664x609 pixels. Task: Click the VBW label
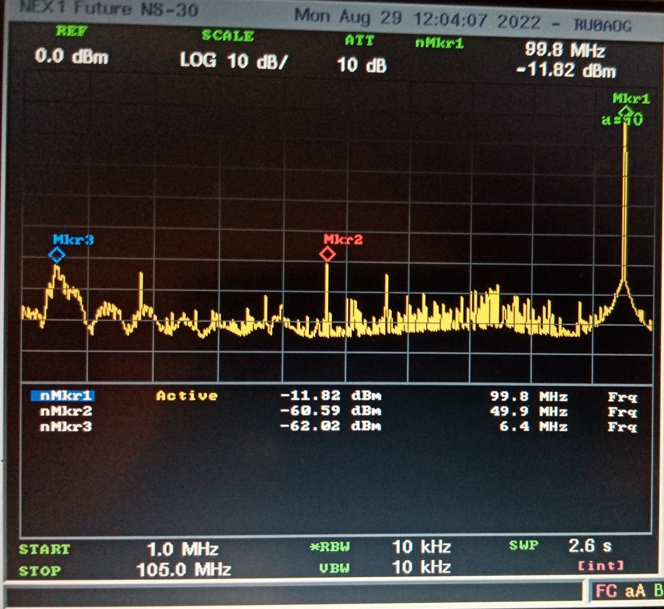[x=334, y=568]
